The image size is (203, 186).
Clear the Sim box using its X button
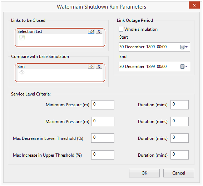click(x=99, y=67)
